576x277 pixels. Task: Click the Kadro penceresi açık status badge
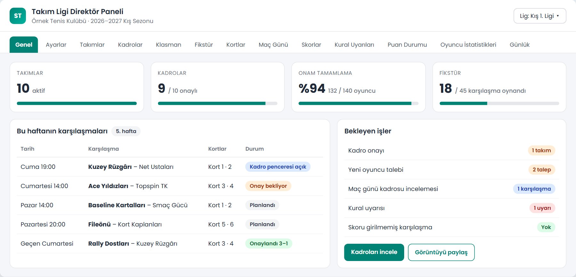[278, 167]
